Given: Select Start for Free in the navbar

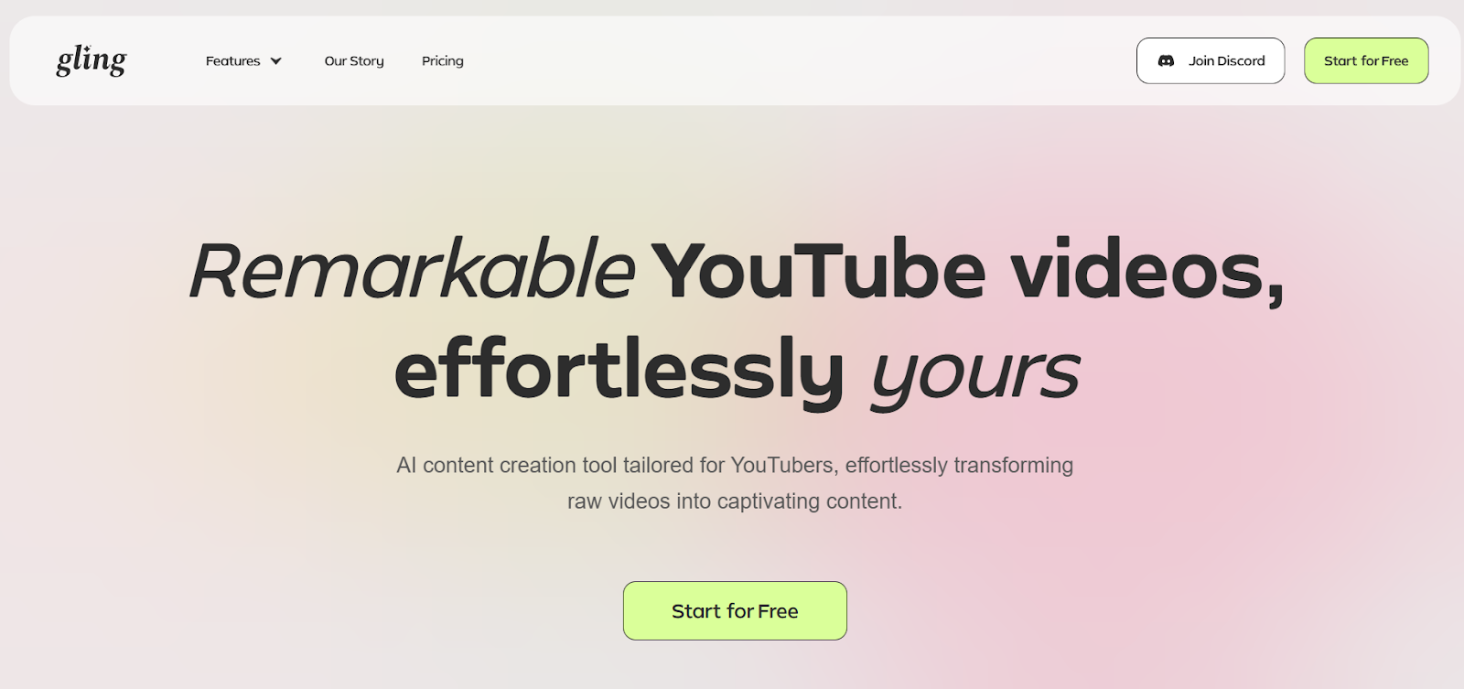Looking at the screenshot, I should pyautogui.click(x=1366, y=60).
